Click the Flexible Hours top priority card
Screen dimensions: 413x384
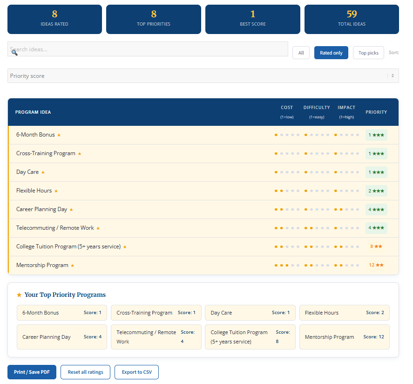[344, 313]
